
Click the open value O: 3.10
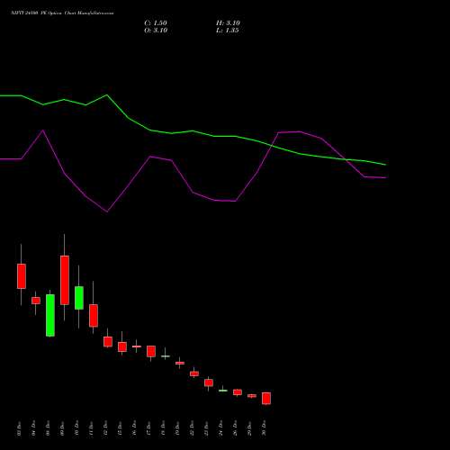pos(156,31)
